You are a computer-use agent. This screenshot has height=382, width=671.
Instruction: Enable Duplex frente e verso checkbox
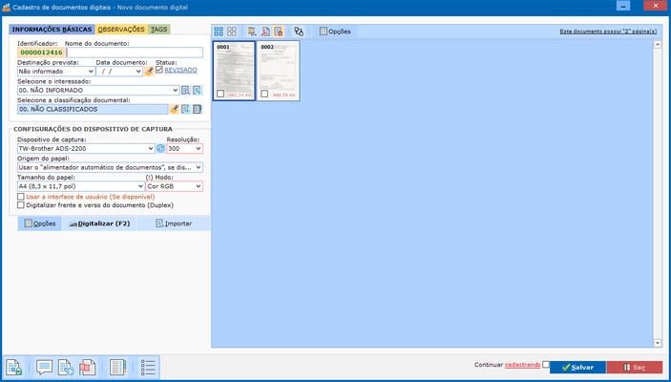pyautogui.click(x=21, y=205)
